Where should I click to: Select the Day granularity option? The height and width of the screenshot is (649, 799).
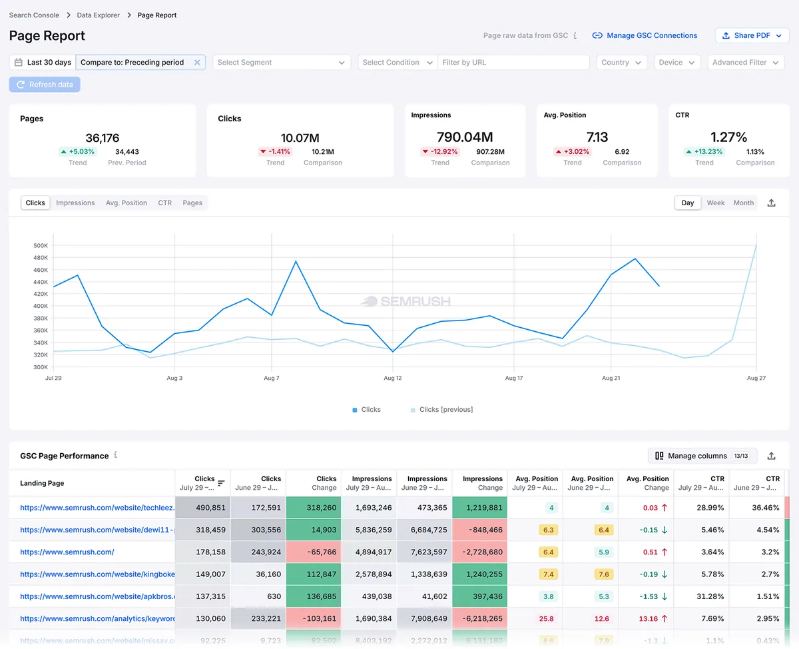pyautogui.click(x=688, y=203)
